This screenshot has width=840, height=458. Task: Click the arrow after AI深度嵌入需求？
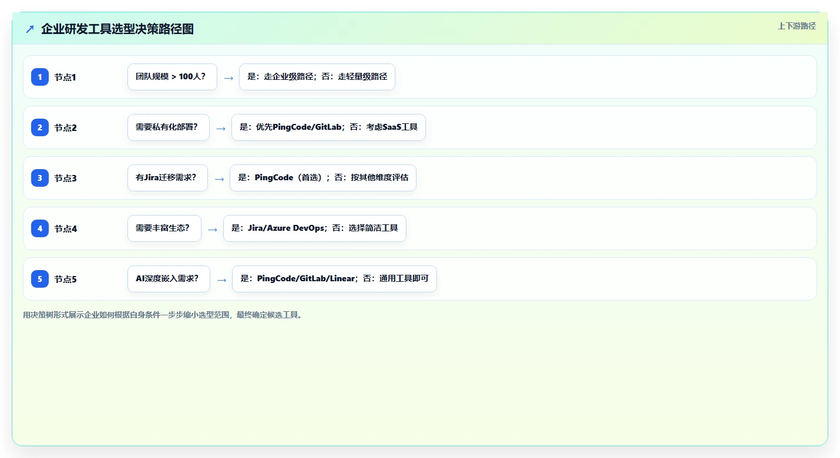221,279
